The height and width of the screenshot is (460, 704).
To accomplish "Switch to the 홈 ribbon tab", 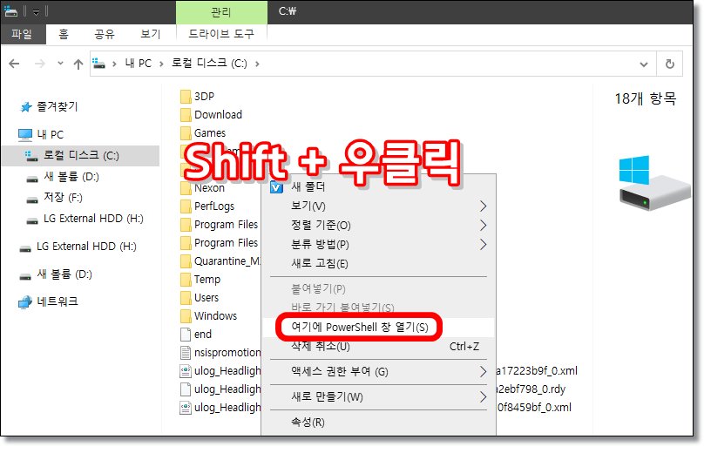I will pyautogui.click(x=64, y=34).
